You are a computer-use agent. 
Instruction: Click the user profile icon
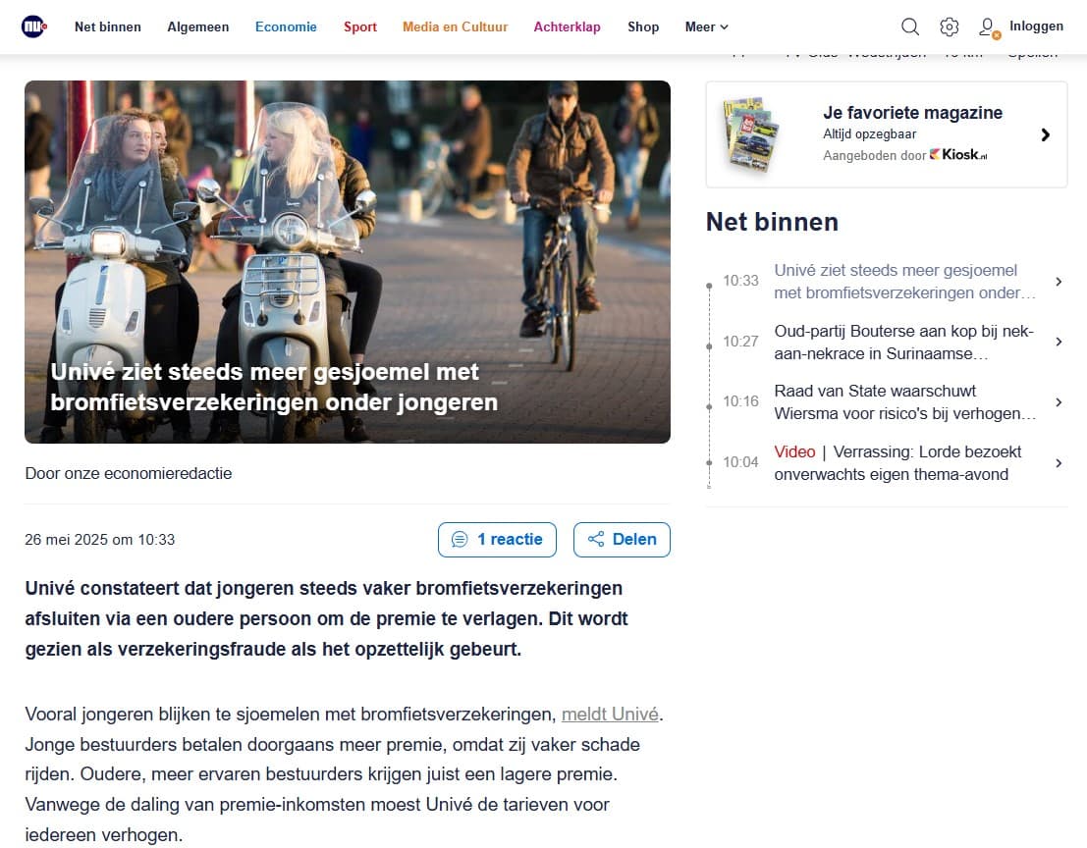pyautogui.click(x=989, y=27)
